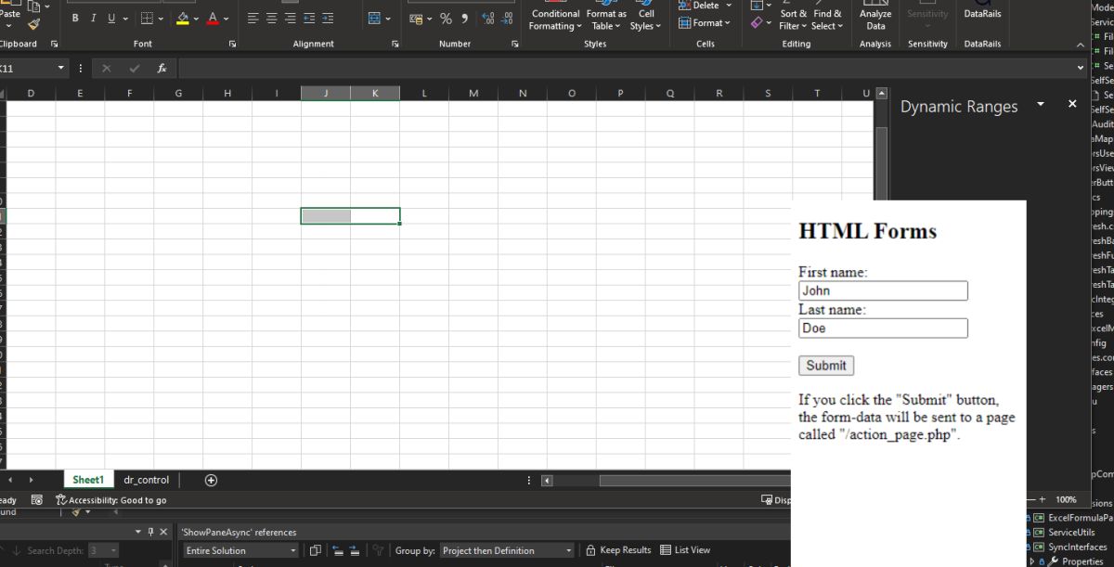Open Group by Project then Definition dropdown

[507, 550]
